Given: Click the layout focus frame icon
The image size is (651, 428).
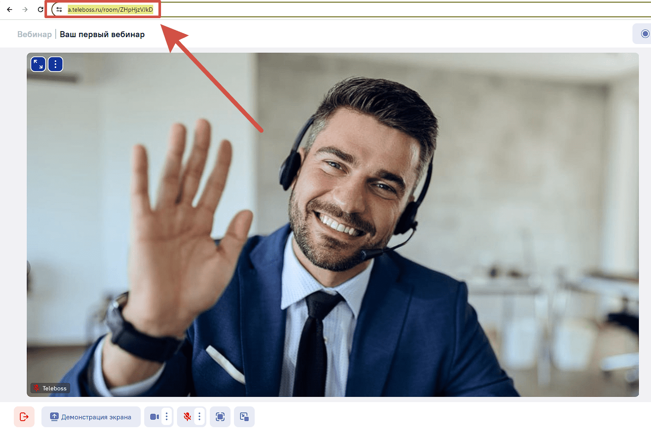Looking at the screenshot, I should click(220, 417).
